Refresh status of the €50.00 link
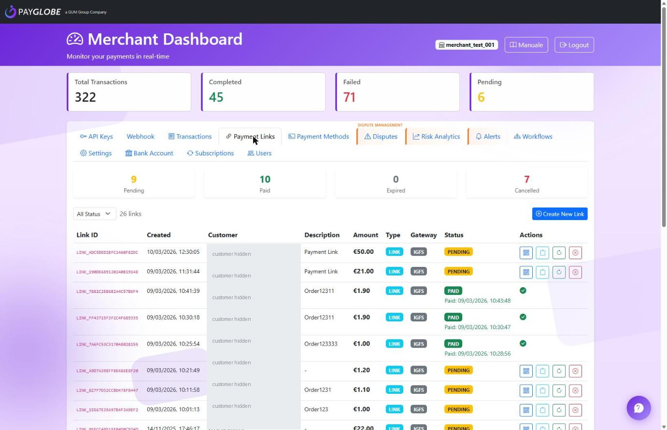The height and width of the screenshot is (430, 667). 559,252
